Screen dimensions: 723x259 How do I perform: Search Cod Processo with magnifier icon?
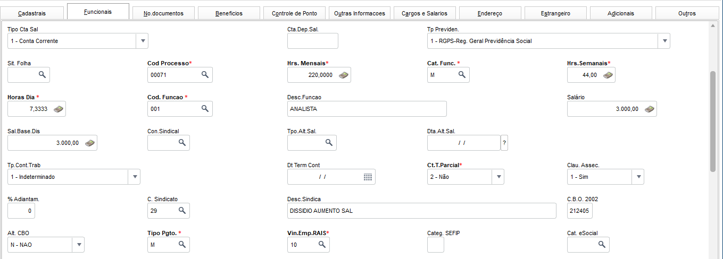[205, 75]
